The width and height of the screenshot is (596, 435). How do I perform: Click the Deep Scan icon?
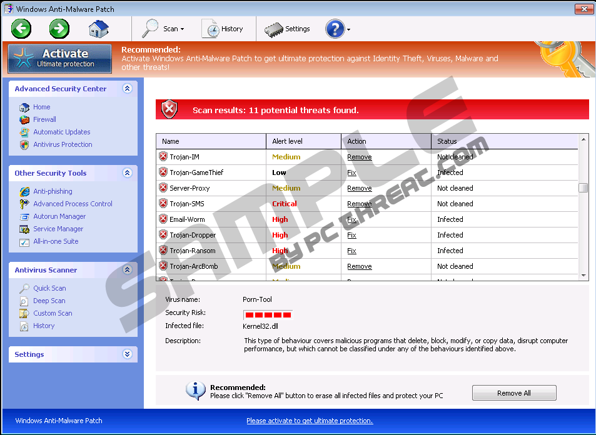(x=24, y=301)
